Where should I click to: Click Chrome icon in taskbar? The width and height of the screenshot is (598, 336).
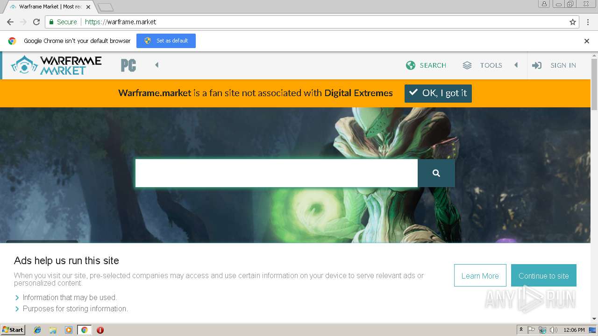84,330
